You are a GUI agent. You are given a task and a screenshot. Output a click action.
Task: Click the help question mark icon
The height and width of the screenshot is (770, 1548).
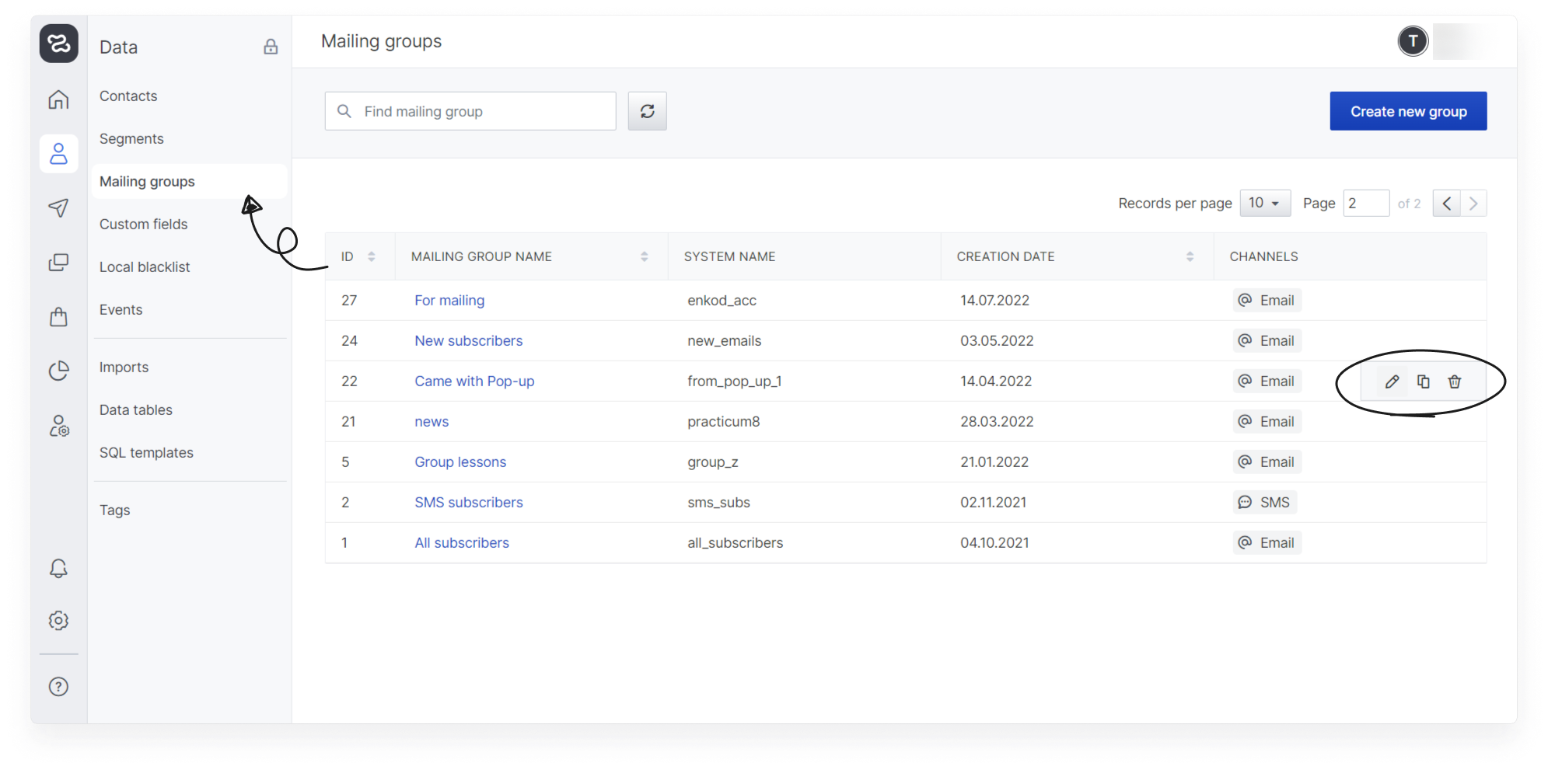click(x=58, y=687)
